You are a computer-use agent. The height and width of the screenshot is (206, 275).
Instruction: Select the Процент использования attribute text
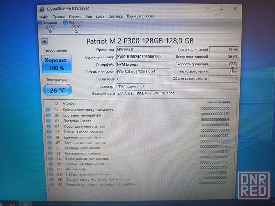click(x=83, y=132)
